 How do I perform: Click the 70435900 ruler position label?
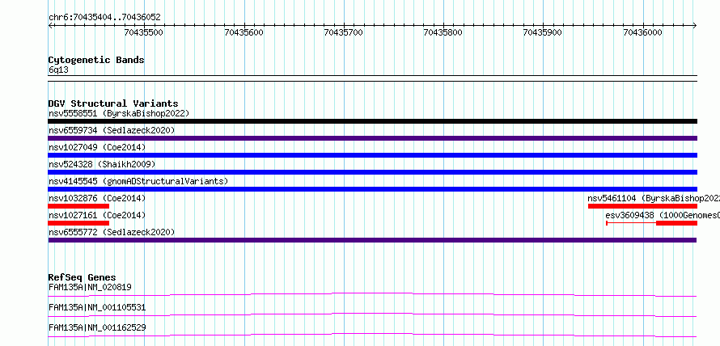(x=543, y=32)
